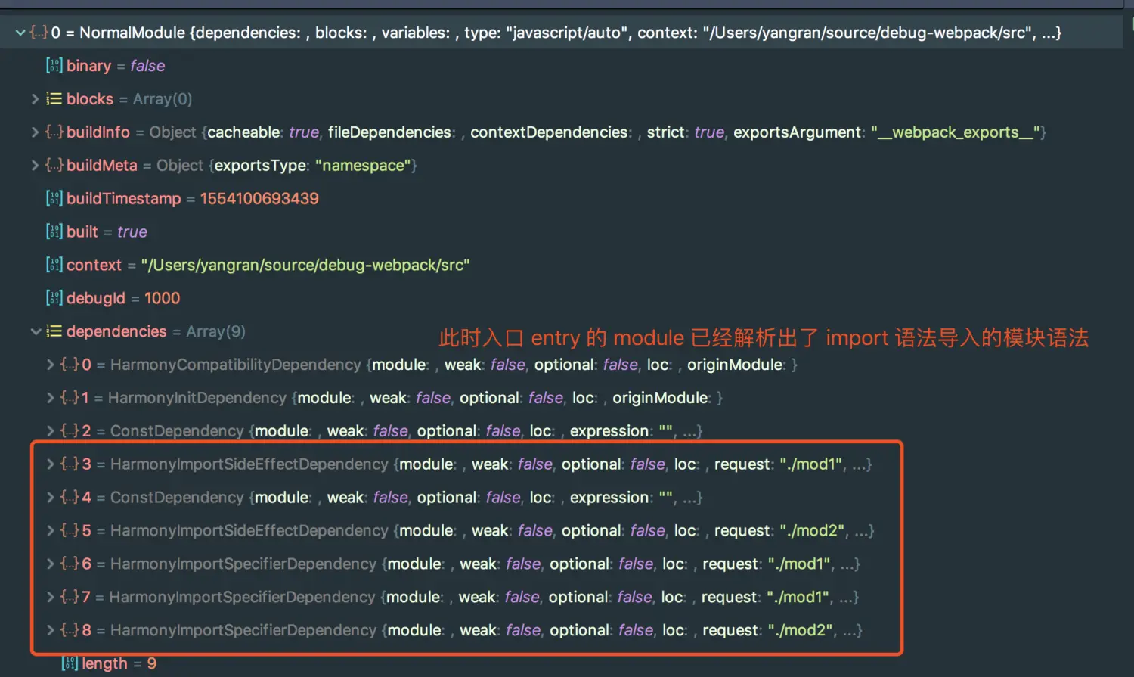Select the 'buildInfo' variable name
1134x677 pixels.
point(98,132)
